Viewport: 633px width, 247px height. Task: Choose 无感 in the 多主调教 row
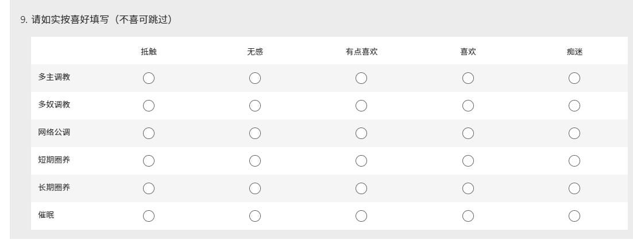pyautogui.click(x=255, y=78)
